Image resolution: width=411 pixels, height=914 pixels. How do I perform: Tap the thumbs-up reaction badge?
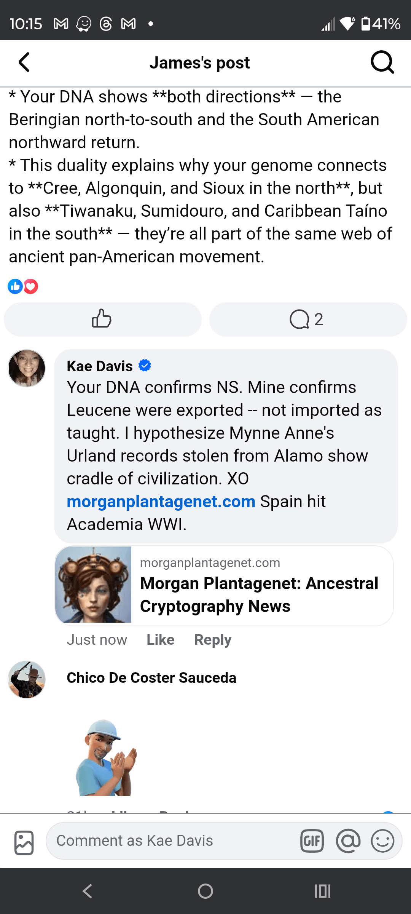point(15,286)
